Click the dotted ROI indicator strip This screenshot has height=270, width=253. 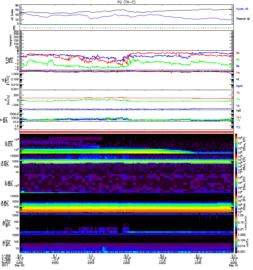[126, 27]
